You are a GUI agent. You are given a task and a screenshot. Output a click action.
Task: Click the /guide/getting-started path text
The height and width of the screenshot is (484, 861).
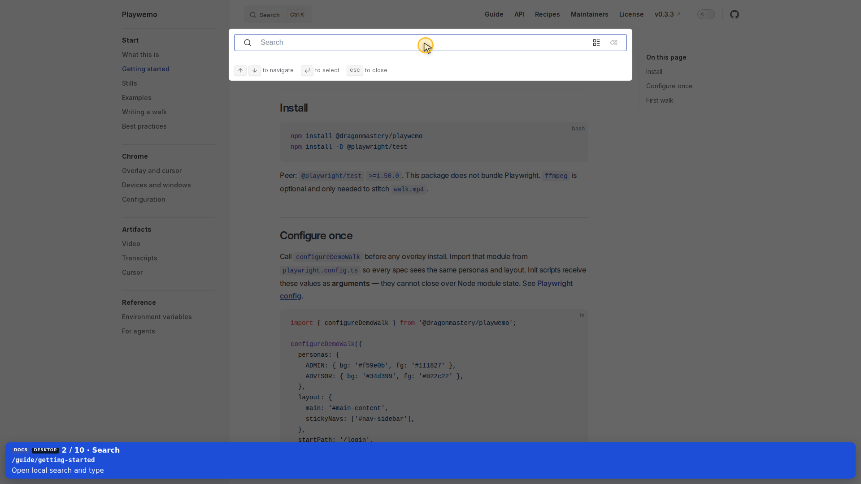[x=53, y=460]
